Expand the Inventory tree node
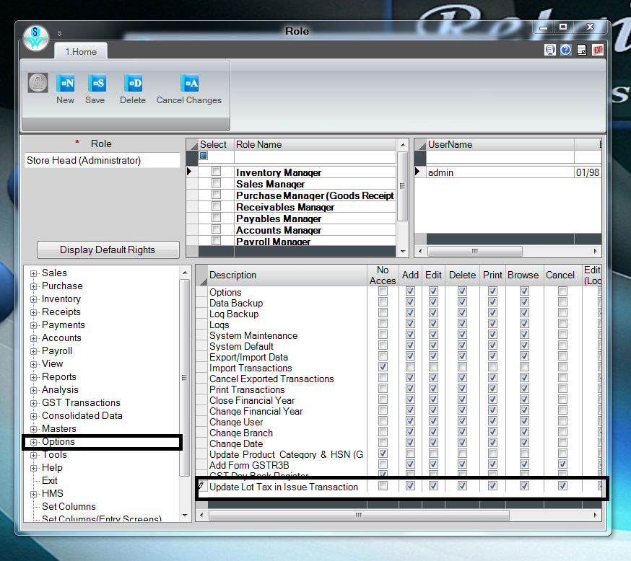The height and width of the screenshot is (561, 631). pyautogui.click(x=33, y=299)
